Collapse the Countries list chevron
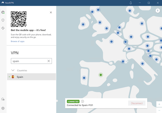The height and width of the screenshot is (113, 162). pos(13,70)
